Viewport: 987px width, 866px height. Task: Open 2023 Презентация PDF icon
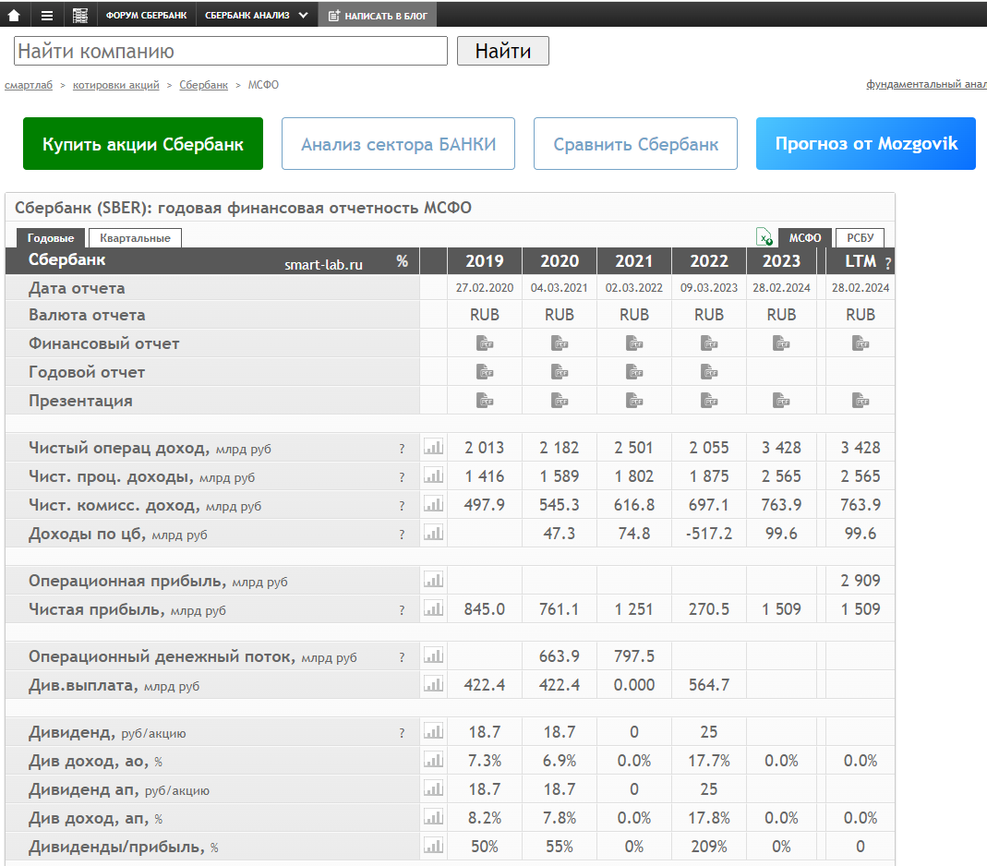click(781, 401)
